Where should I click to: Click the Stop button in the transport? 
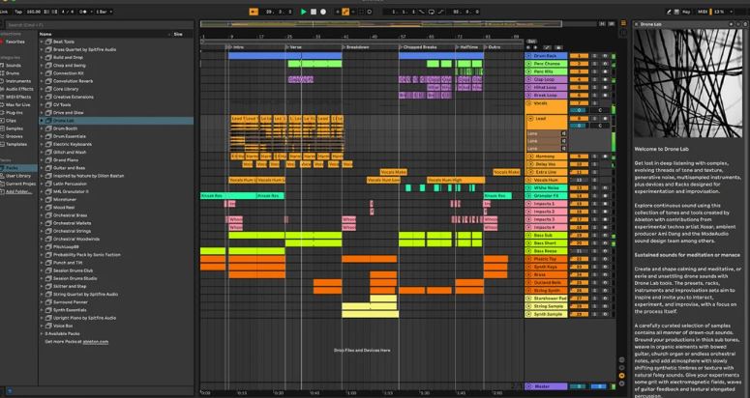[314, 12]
